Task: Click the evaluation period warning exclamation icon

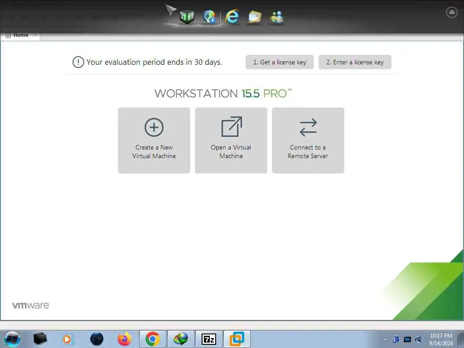Action: click(78, 62)
